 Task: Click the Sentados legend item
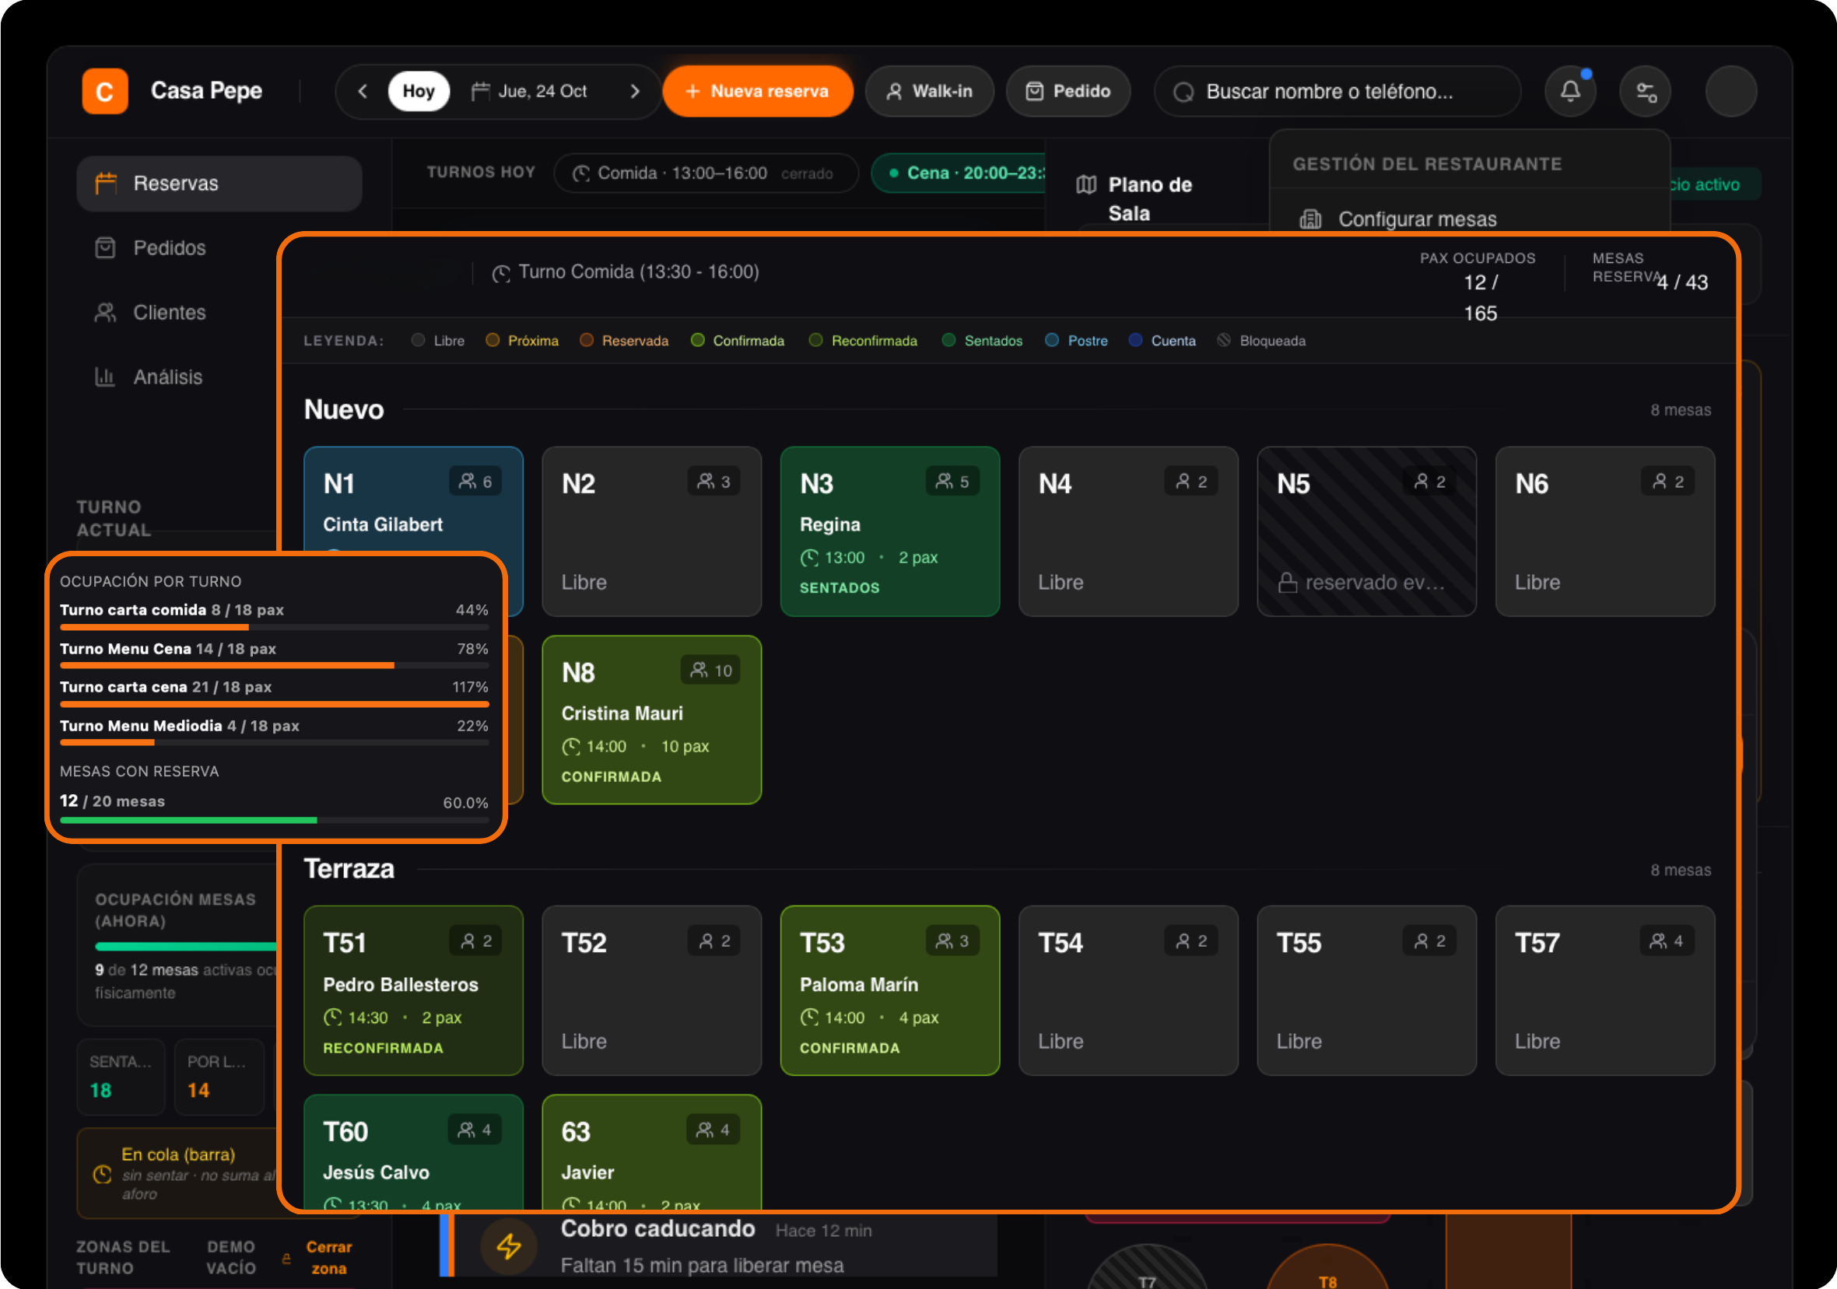(x=983, y=341)
